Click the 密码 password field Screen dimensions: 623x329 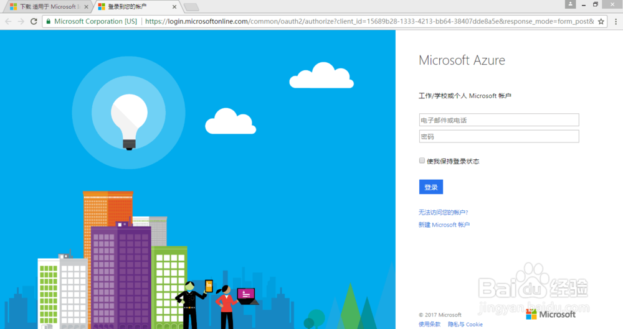click(x=499, y=137)
